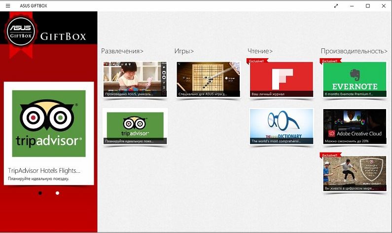
Task: Open the Go board game tile
Action: pyautogui.click(x=208, y=79)
